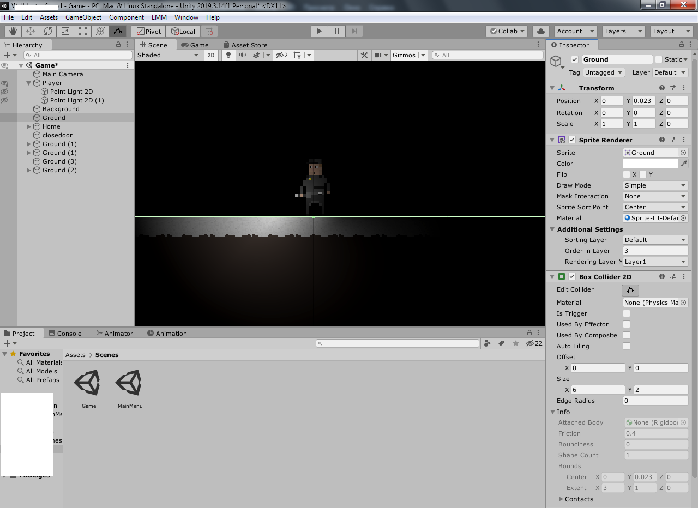Click the Pause button
Viewport: 698px width, 508px height.
tap(337, 31)
